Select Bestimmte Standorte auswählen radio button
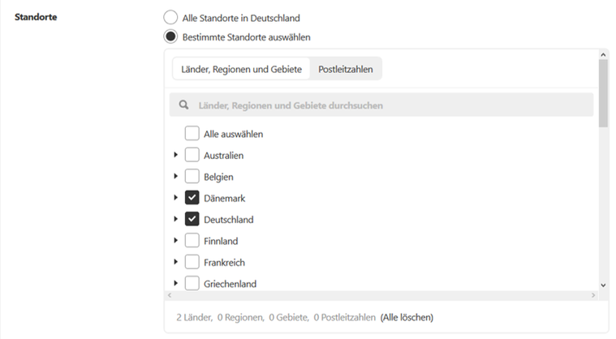 [170, 36]
